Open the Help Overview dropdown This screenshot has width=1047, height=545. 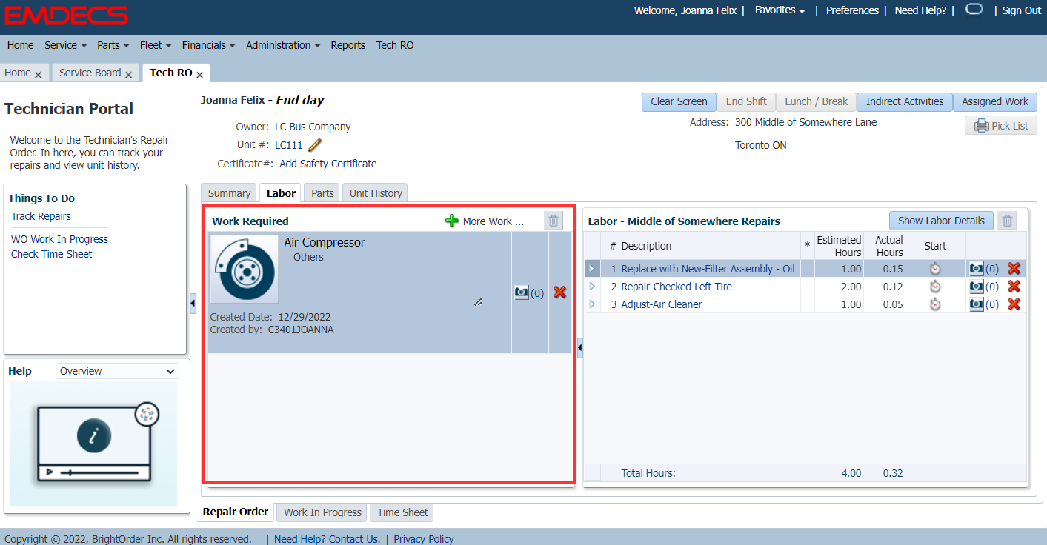pos(117,371)
